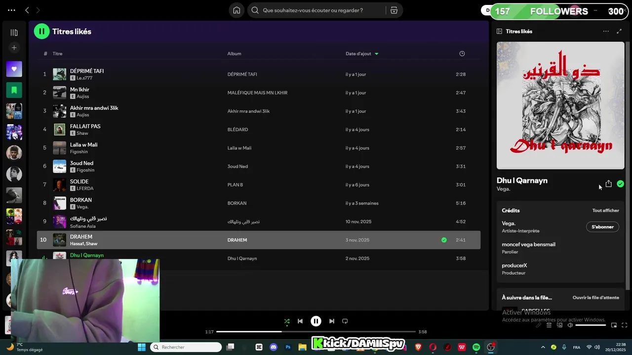Click Ouvrir la file d'attente
Image resolution: width=632 pixels, height=355 pixels.
(x=595, y=298)
